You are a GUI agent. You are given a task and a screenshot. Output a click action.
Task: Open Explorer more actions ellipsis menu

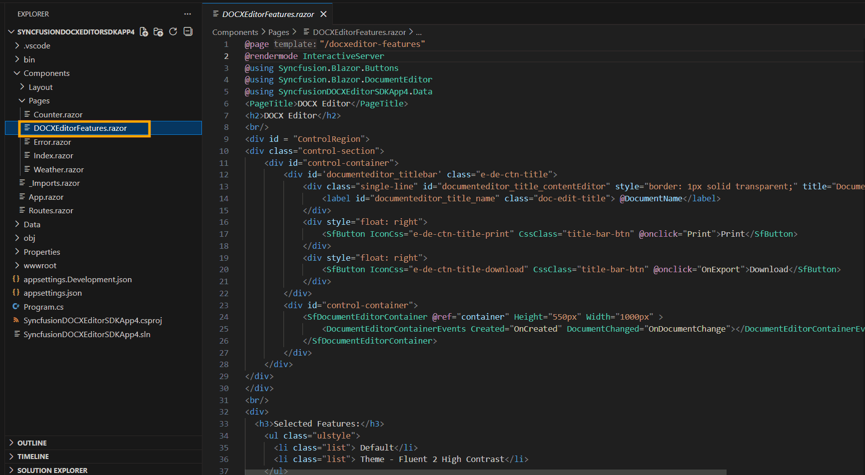(187, 14)
